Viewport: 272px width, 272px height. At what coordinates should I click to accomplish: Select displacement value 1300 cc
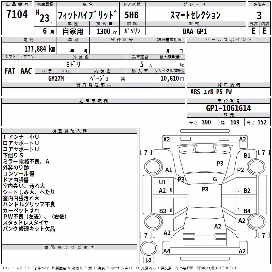click(x=106, y=31)
